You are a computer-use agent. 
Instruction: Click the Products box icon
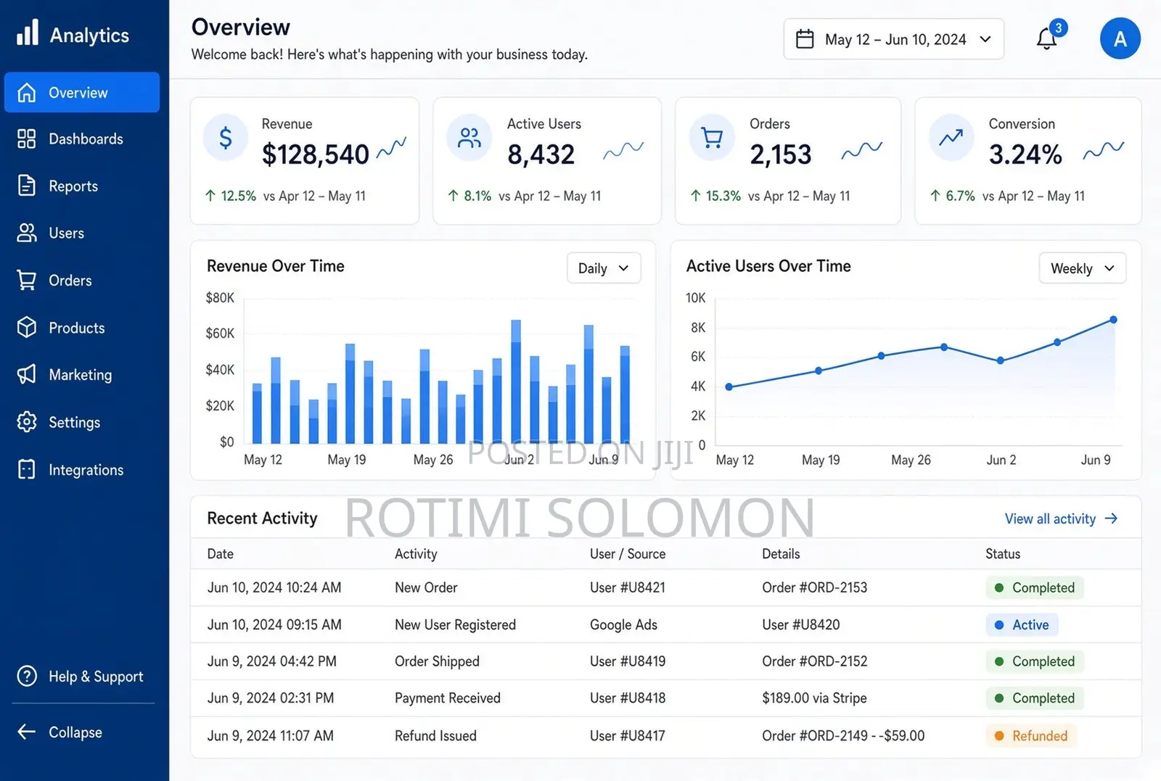27,328
